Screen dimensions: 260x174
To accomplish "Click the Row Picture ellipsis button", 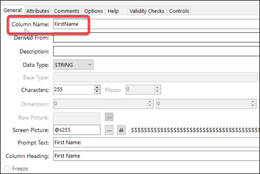I will 109,118.
